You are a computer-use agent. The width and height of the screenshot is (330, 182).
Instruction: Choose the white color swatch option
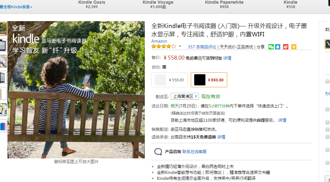[169, 80]
